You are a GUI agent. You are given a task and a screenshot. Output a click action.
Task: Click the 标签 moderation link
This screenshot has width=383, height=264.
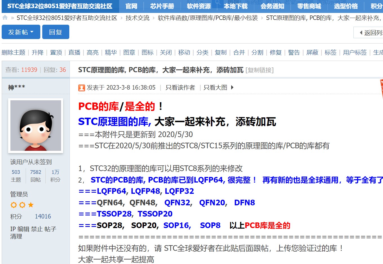(331, 53)
